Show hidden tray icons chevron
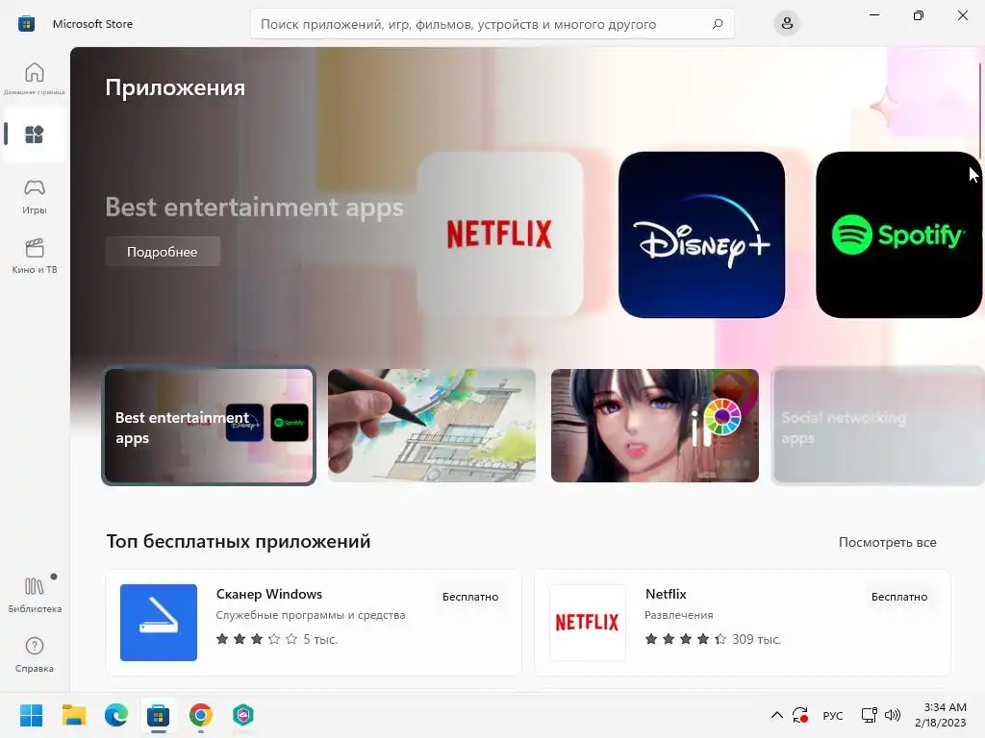This screenshot has width=985, height=738. [x=777, y=715]
